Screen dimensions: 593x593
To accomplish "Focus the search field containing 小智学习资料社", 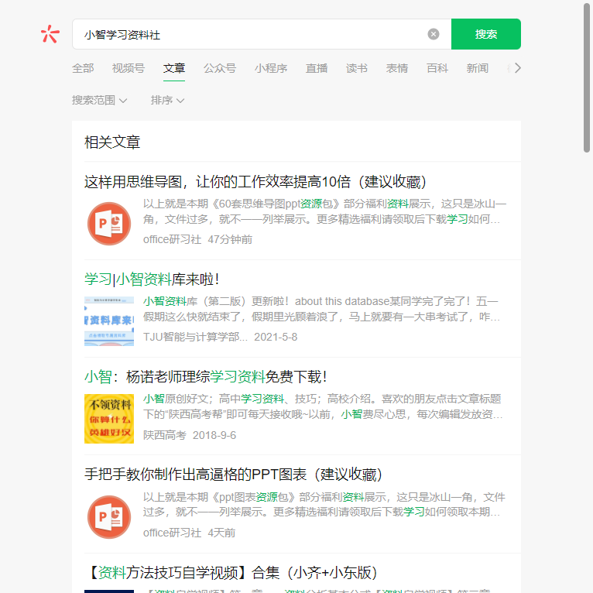I will (x=262, y=34).
